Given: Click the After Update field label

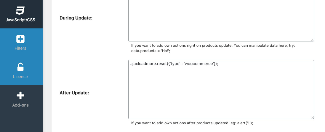Looking at the screenshot, I should tap(74, 93).
